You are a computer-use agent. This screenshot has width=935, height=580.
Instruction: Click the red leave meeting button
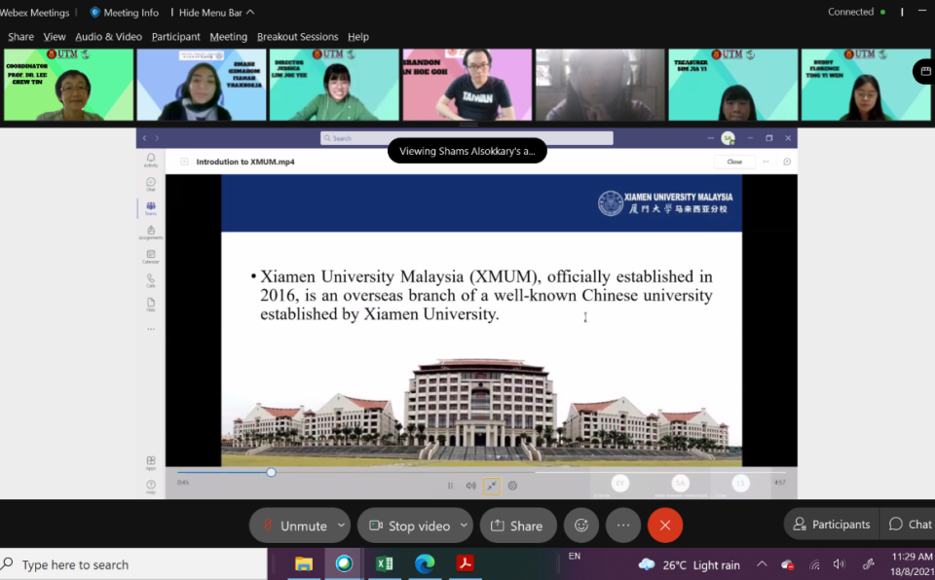[665, 526]
